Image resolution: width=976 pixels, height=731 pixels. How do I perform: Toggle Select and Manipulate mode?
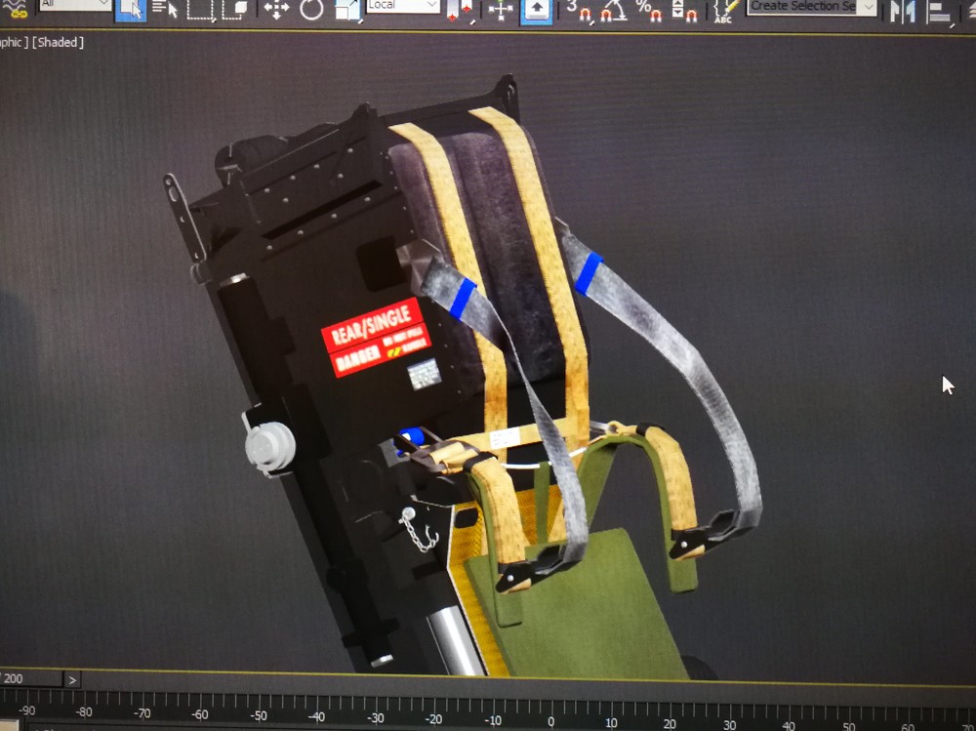501,10
